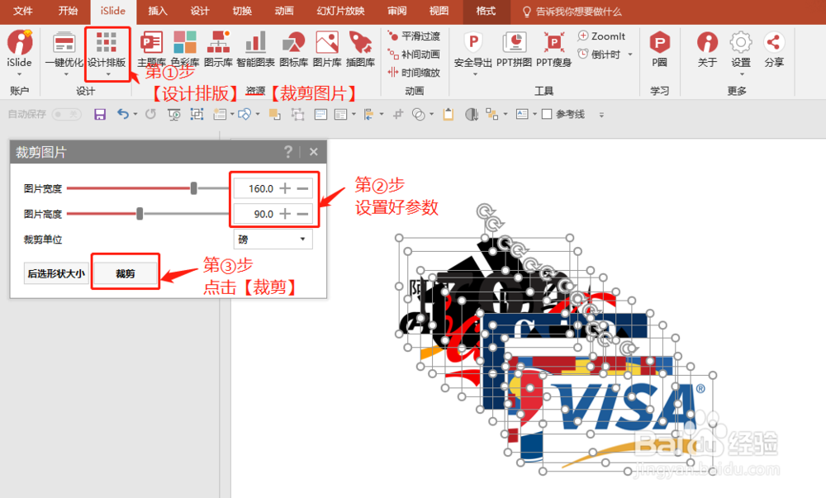Switch to the 格式 format tab
826x498 pixels.
pos(486,11)
